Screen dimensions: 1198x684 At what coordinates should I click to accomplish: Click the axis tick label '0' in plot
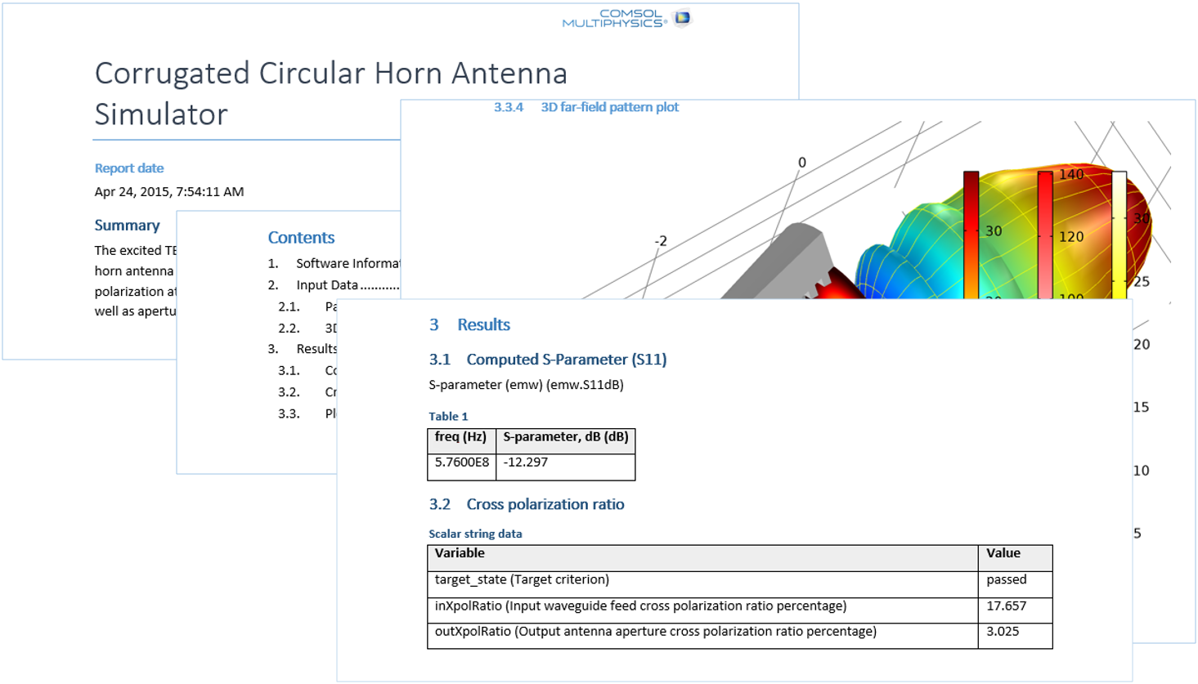[x=802, y=163]
